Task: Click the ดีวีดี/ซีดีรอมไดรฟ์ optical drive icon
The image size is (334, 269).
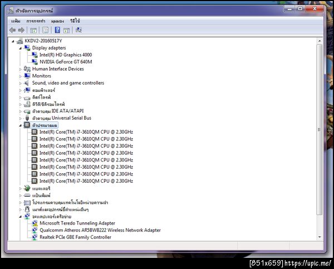Action: click(27, 104)
